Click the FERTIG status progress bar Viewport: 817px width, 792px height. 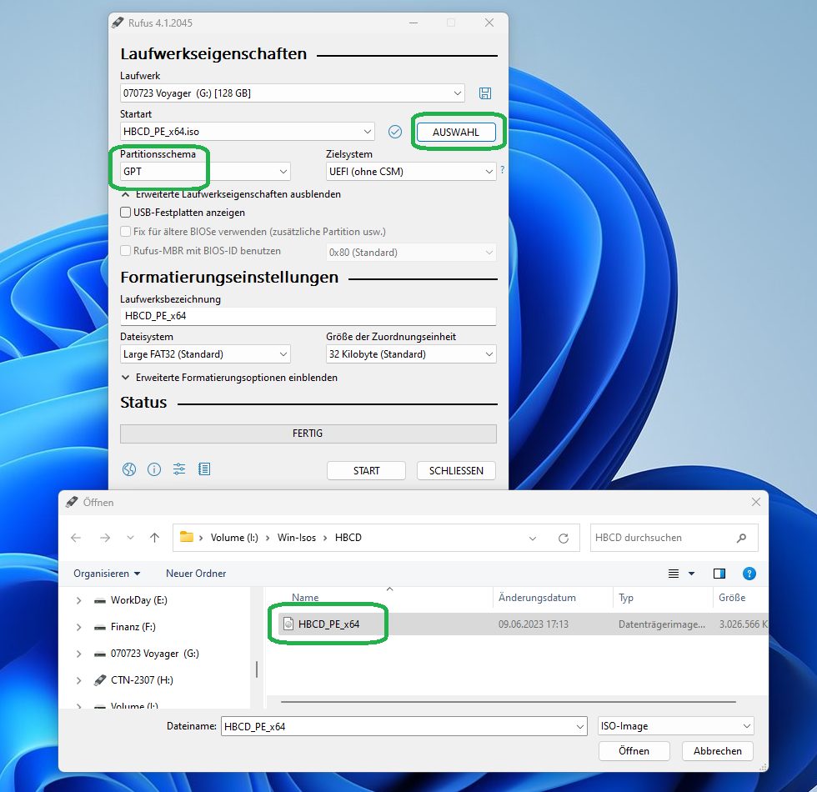[x=308, y=434]
